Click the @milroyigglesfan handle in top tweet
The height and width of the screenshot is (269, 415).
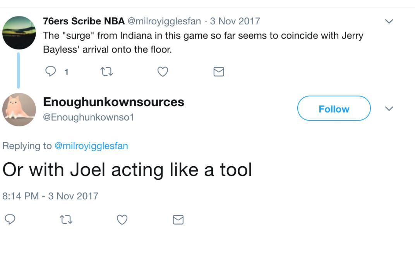coord(165,21)
